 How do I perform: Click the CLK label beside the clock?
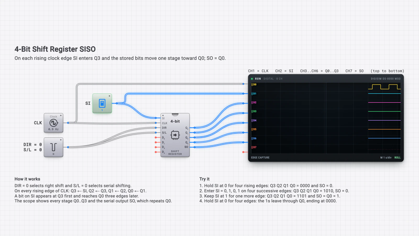[38, 123]
